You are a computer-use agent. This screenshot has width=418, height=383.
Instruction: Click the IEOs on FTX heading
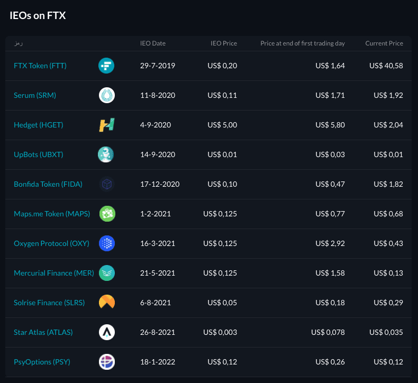coord(38,15)
